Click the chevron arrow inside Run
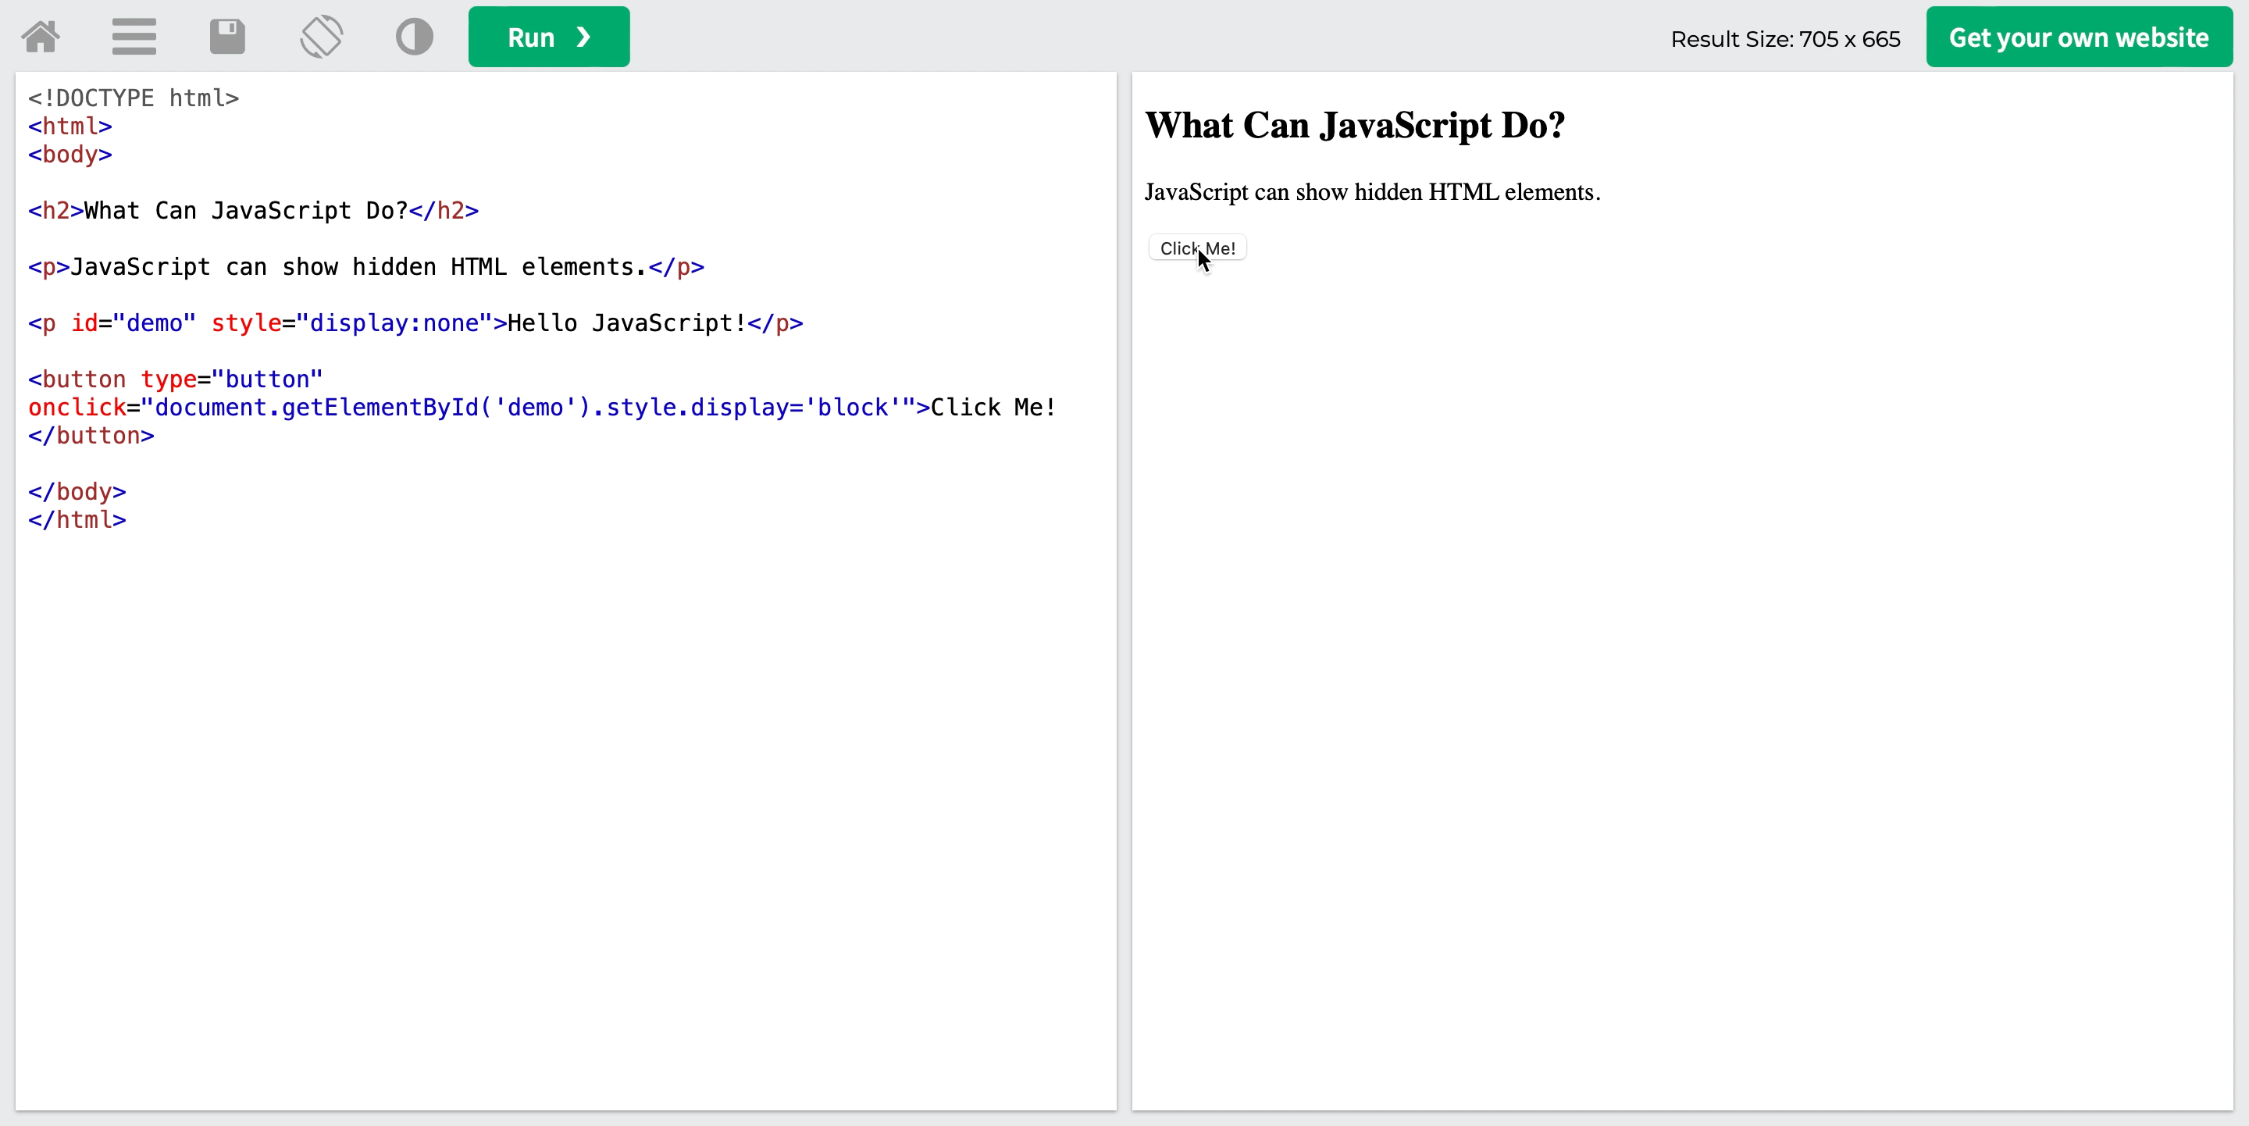 tap(584, 37)
